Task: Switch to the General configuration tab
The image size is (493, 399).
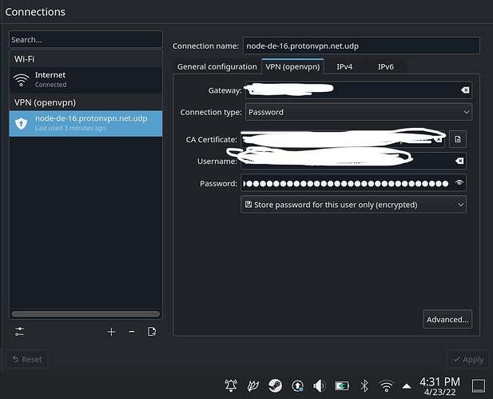Action: pos(217,67)
